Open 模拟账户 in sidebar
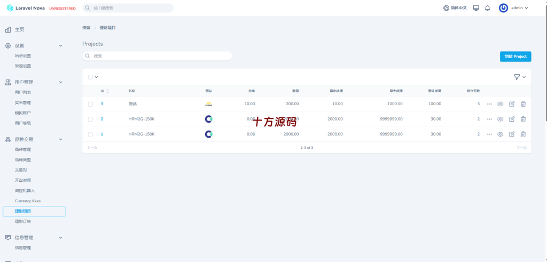547x262 pixels. (x=22, y=113)
